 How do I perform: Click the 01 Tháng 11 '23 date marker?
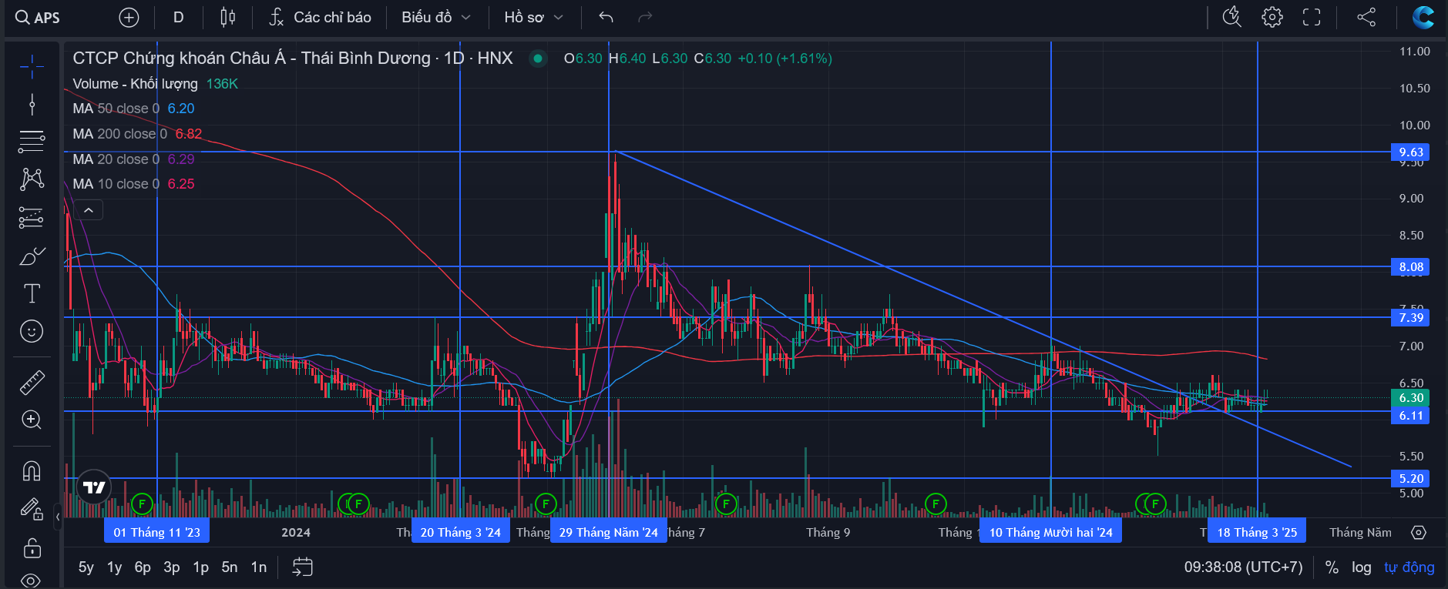pyautogui.click(x=157, y=532)
